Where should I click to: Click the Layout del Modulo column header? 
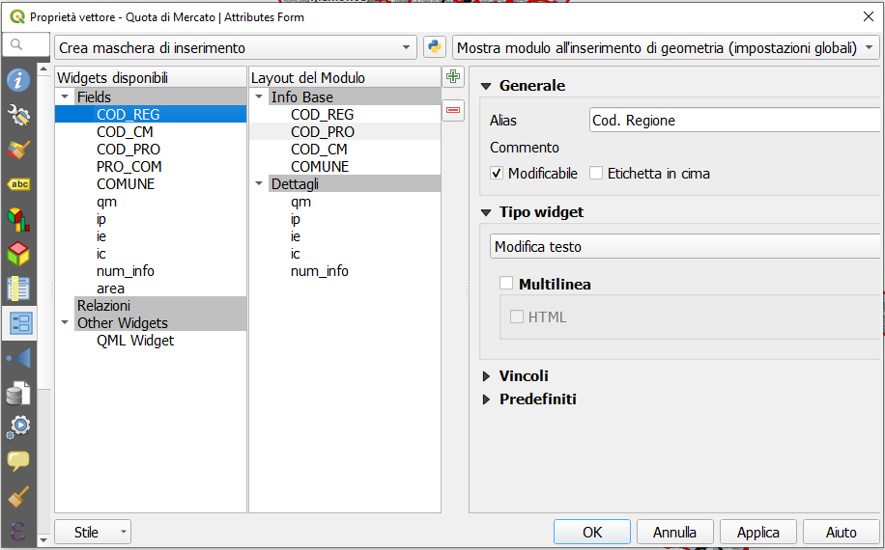[345, 77]
